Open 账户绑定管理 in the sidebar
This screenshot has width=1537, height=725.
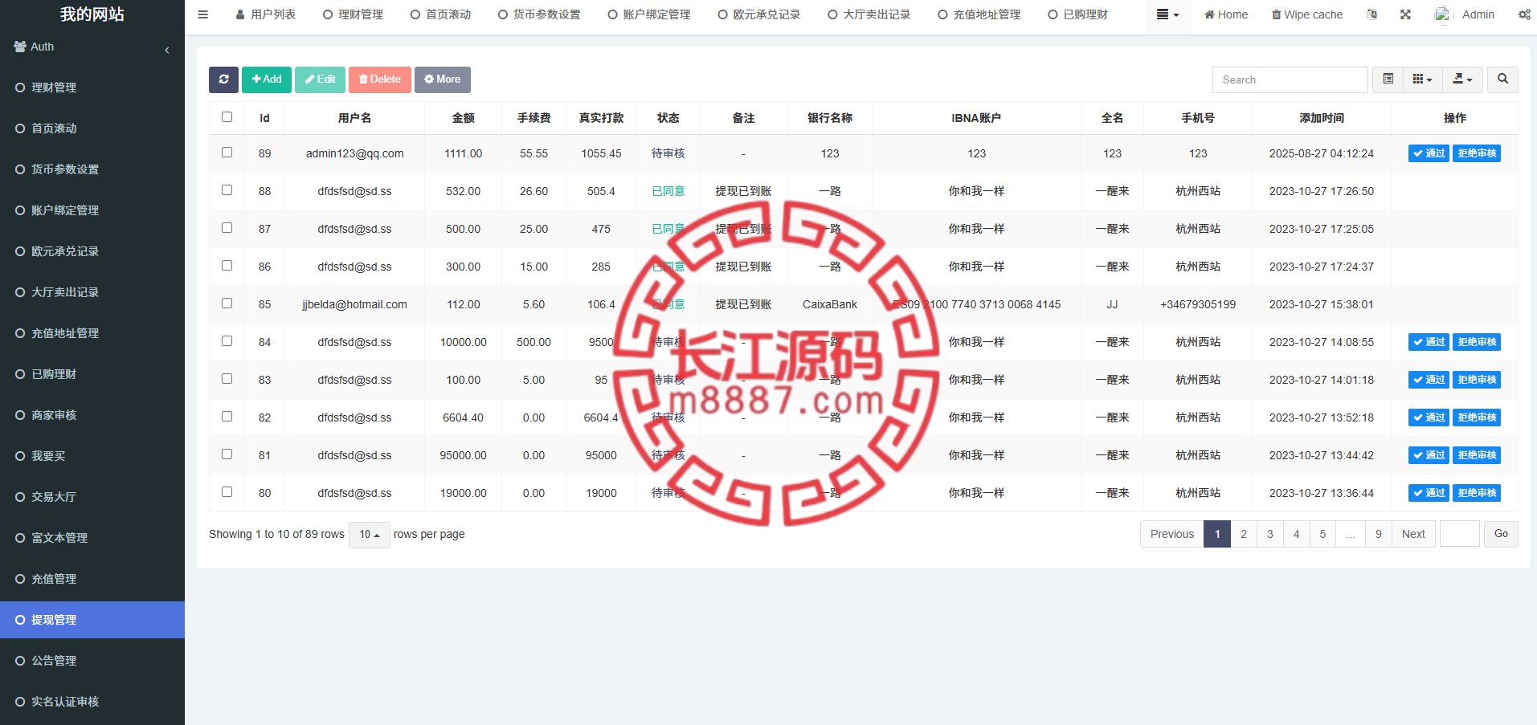click(92, 210)
